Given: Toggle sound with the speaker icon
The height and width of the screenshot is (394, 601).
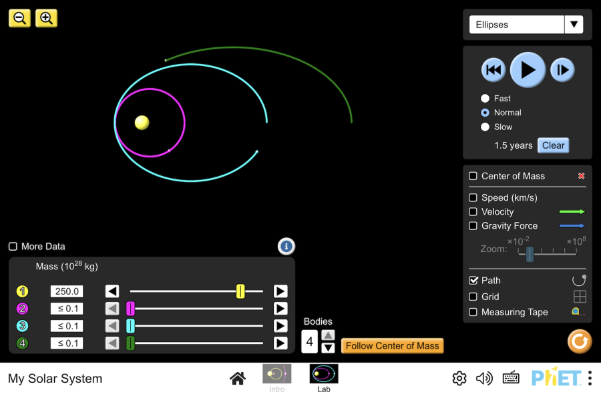Looking at the screenshot, I should 484,378.
